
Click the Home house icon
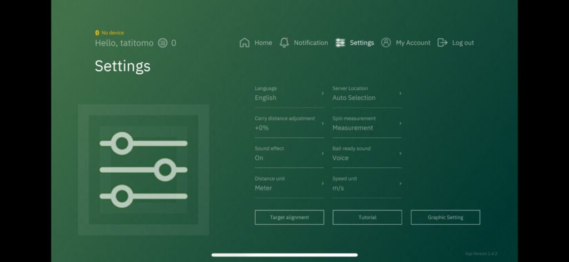click(x=244, y=43)
